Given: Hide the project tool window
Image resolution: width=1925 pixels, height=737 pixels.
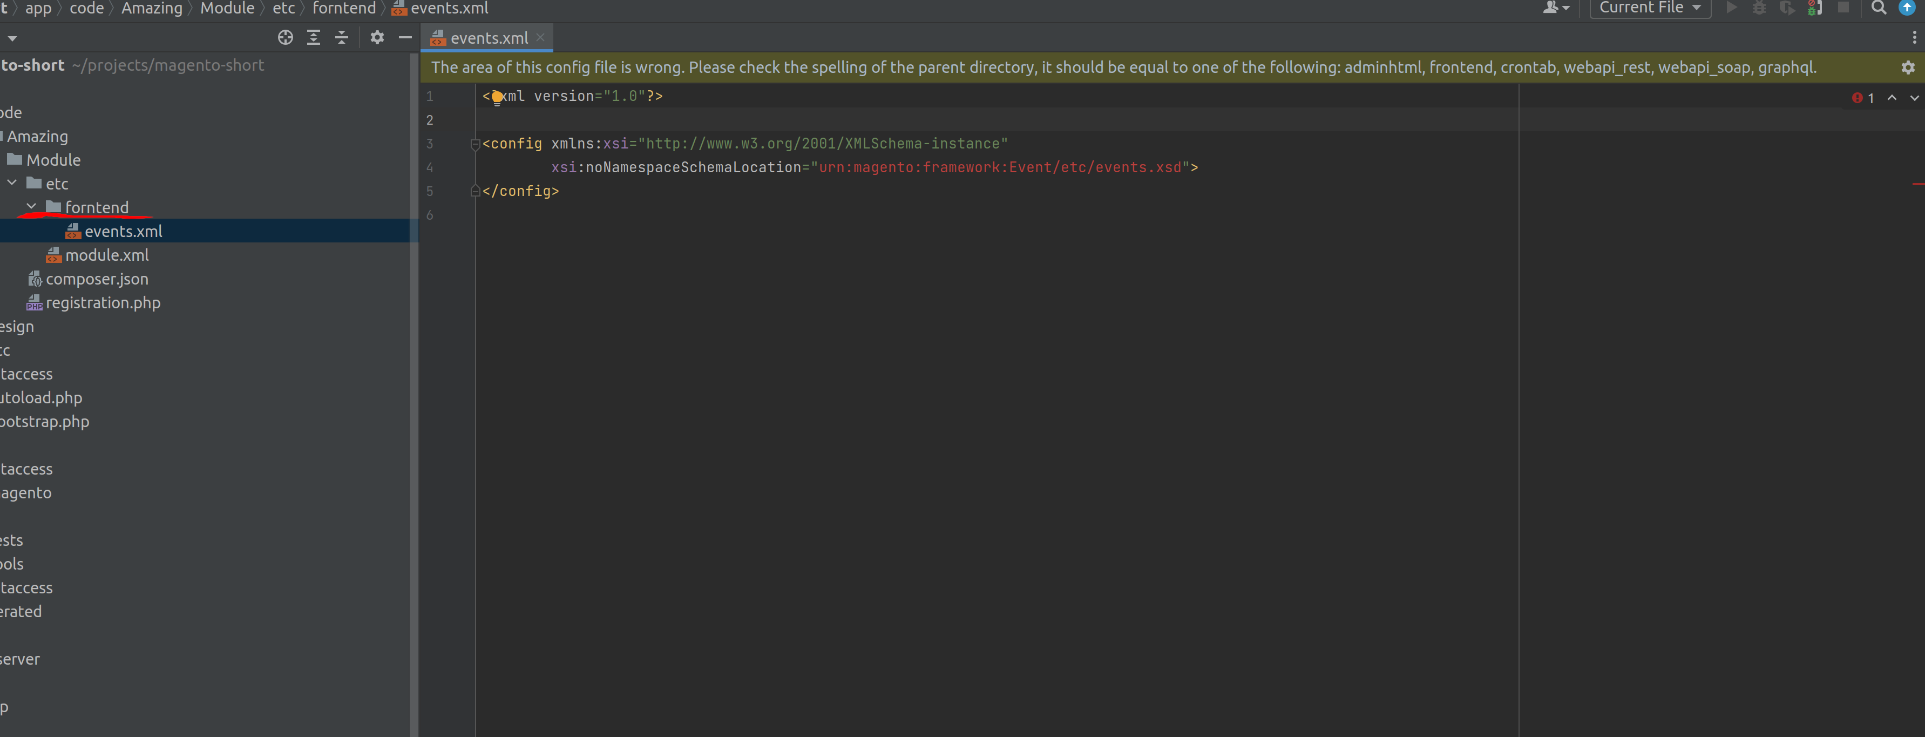Looking at the screenshot, I should pos(405,37).
